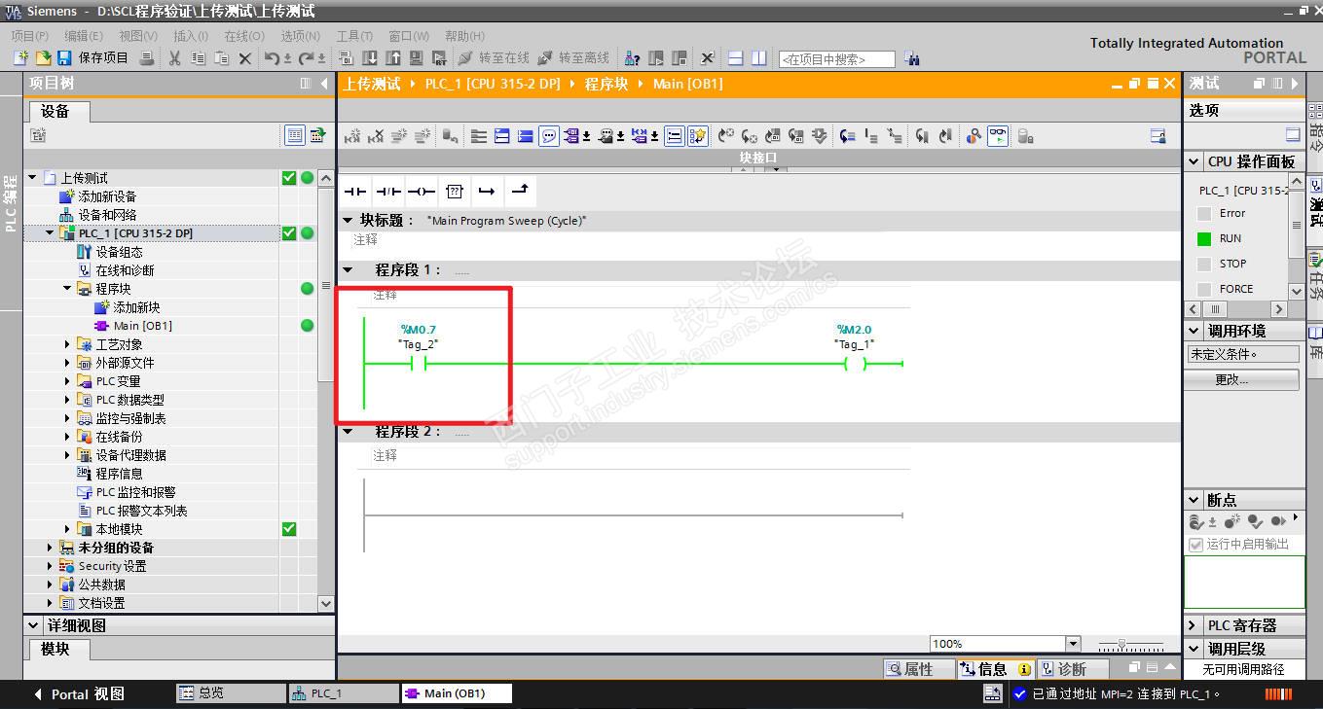Click the download to device icon

[x=370, y=58]
